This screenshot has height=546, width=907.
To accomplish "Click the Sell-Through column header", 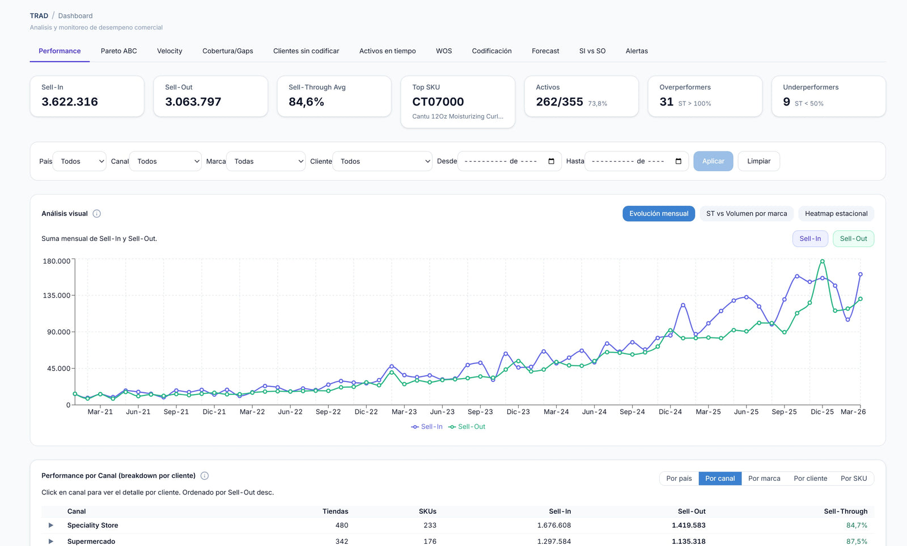I will pos(845,511).
